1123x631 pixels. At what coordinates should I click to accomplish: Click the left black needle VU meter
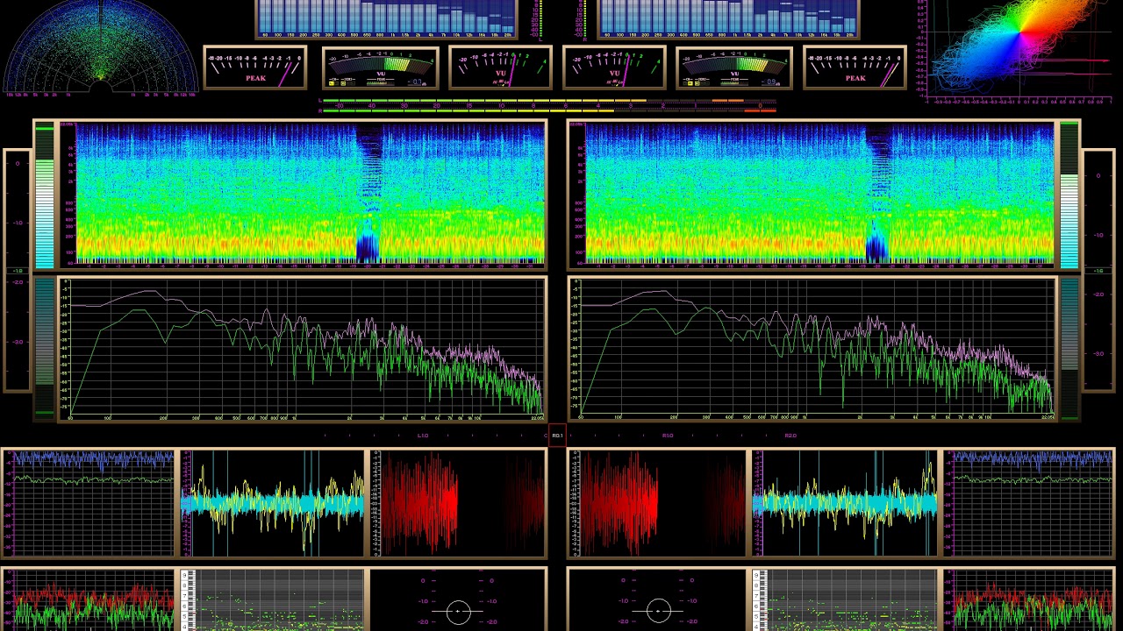(x=500, y=68)
